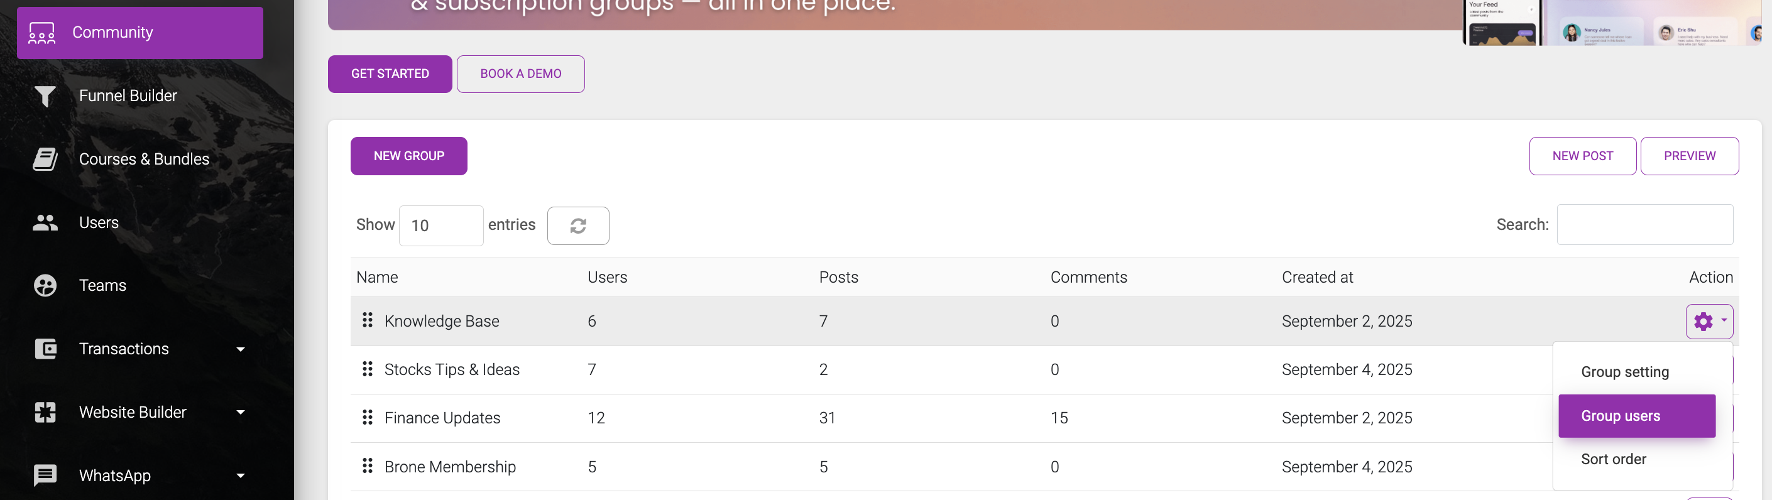Image resolution: width=1772 pixels, height=500 pixels.
Task: Click drag handle for Brone Membership row
Action: pos(368,466)
